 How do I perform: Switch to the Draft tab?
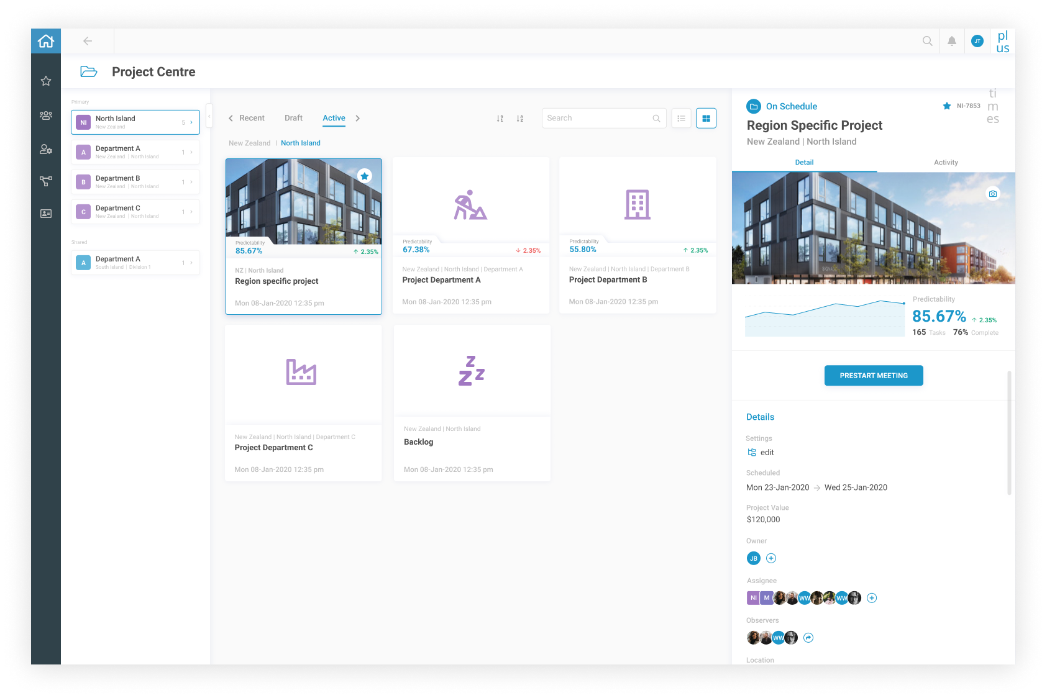click(x=293, y=118)
